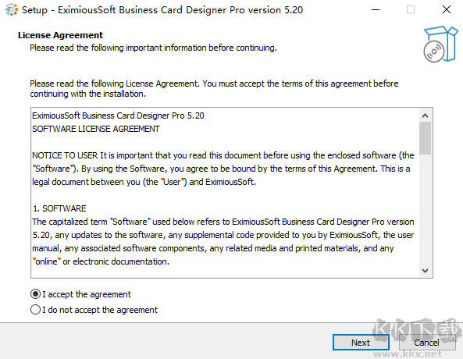Click the license text scroll-up arrow
Viewport: 463px width, 359px height.
coord(426,116)
